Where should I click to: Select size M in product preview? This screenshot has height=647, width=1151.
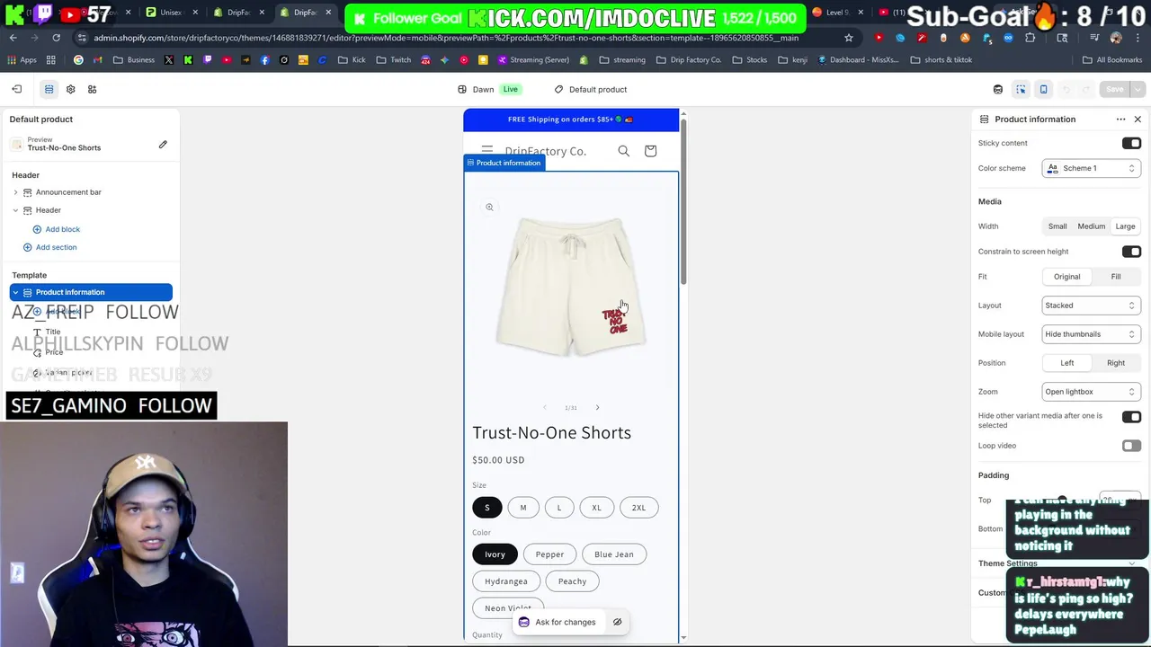(x=522, y=508)
